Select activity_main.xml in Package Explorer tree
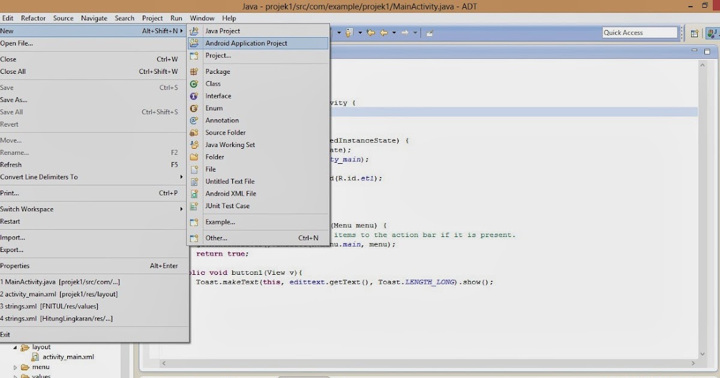The width and height of the screenshot is (720, 378). [68, 357]
